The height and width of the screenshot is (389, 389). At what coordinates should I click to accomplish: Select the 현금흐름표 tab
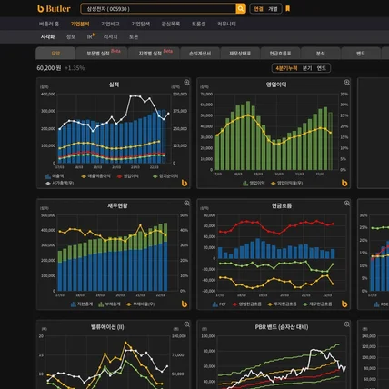click(281, 54)
